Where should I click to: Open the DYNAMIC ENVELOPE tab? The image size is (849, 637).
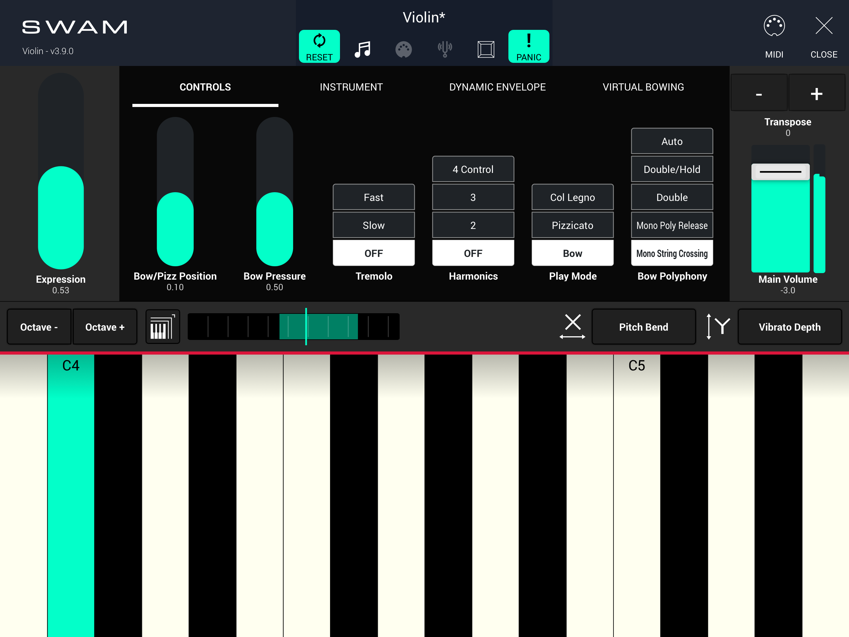[x=498, y=87]
